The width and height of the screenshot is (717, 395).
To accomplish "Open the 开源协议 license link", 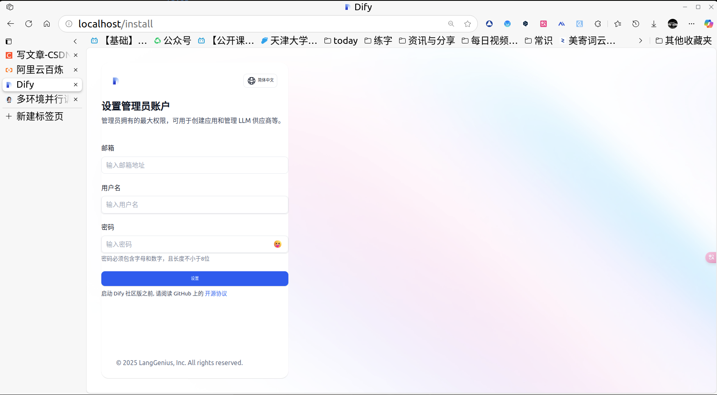I will [x=216, y=293].
